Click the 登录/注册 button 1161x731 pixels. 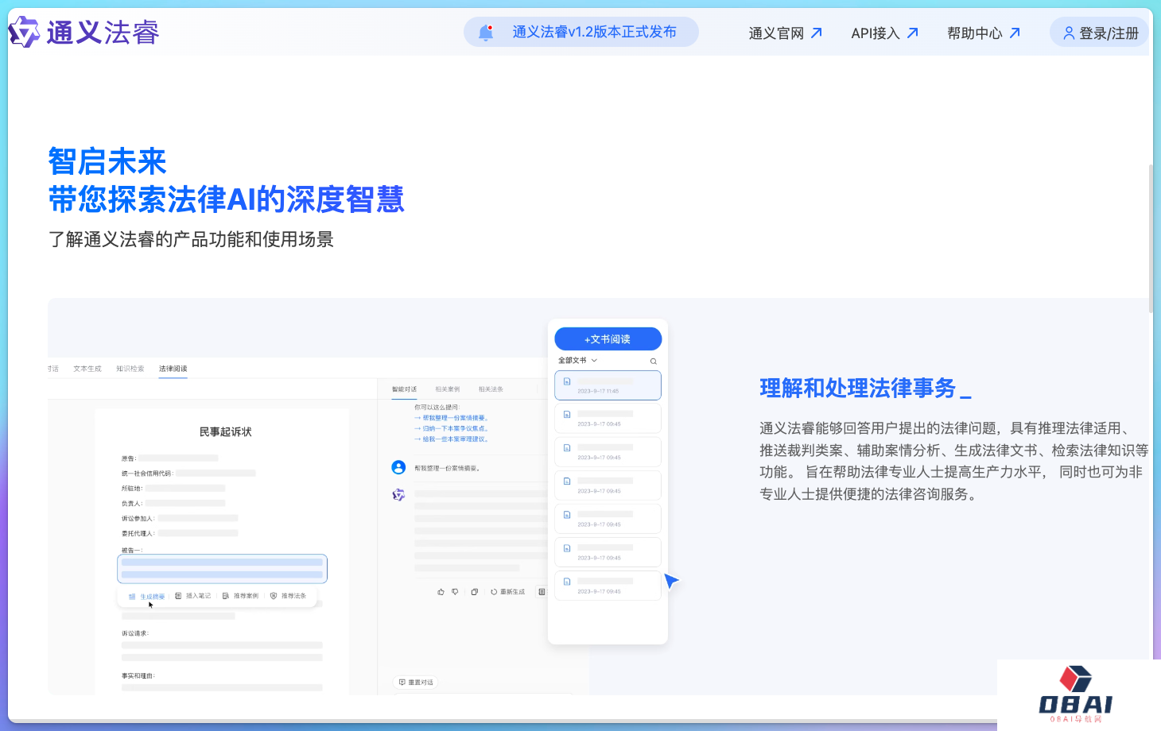tap(1100, 33)
